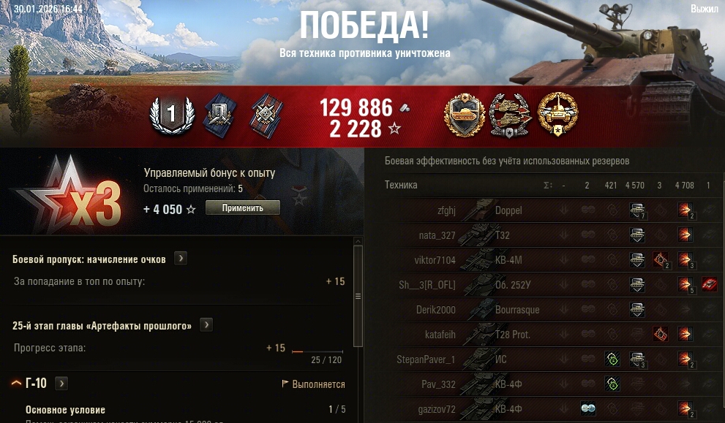This screenshot has width=725, height=423.
Task: Click the stun icon in gazizov72 row
Action: (587, 408)
